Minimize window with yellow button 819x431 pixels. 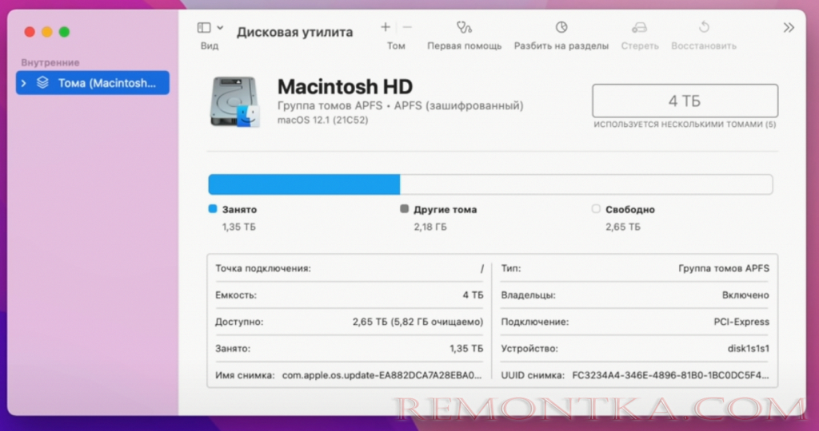click(x=47, y=32)
